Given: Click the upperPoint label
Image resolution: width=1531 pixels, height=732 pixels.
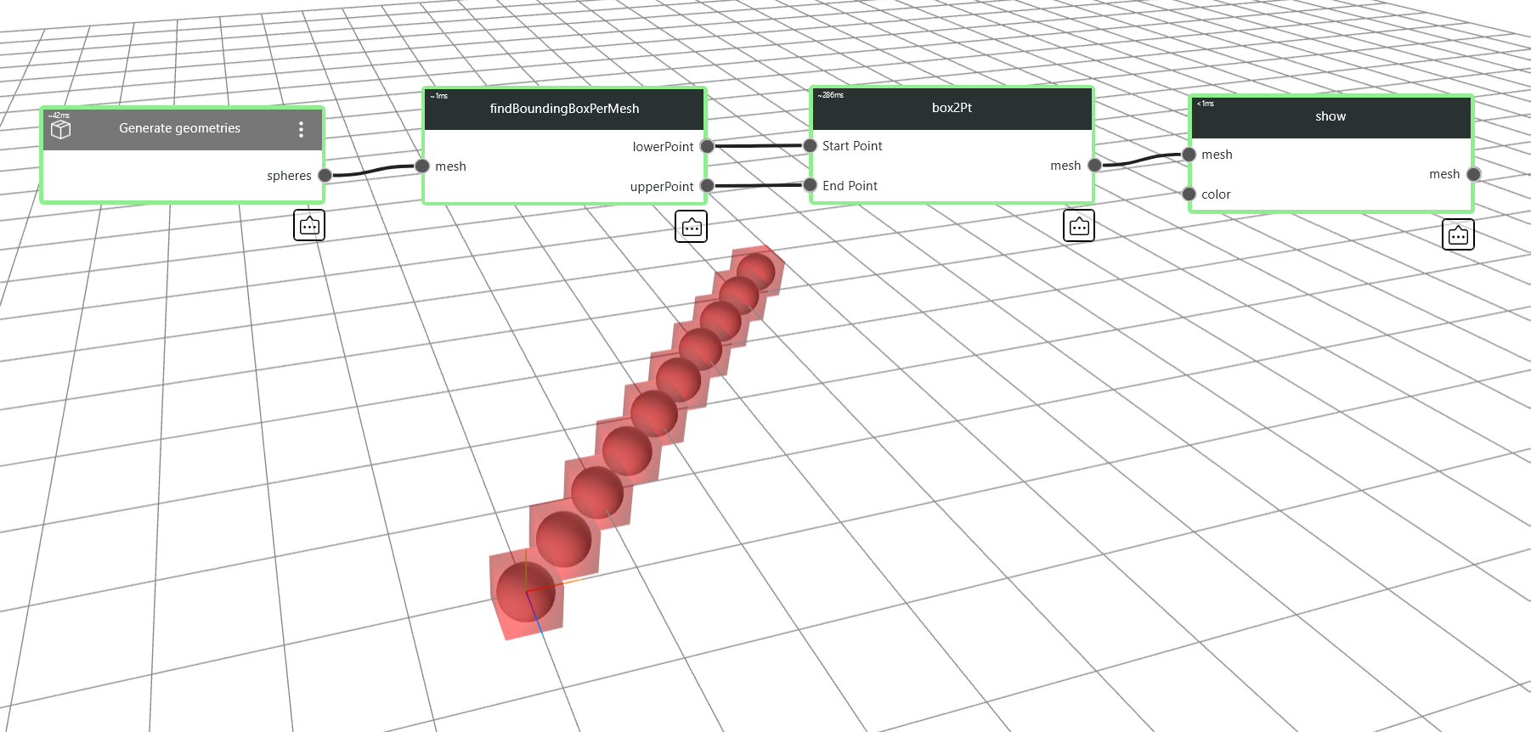Looking at the screenshot, I should tap(661, 187).
